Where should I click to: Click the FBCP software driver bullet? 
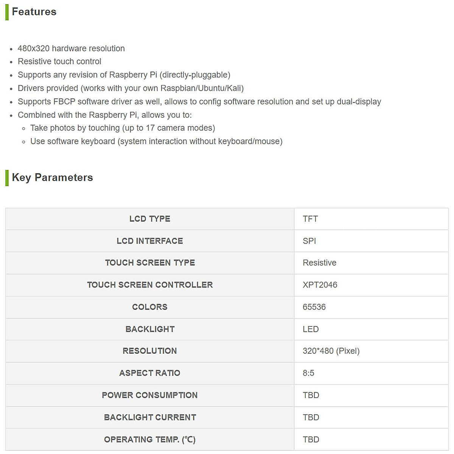click(199, 101)
